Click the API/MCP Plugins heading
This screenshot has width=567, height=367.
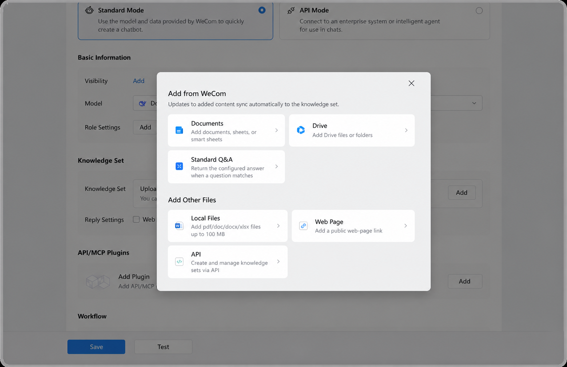click(103, 252)
